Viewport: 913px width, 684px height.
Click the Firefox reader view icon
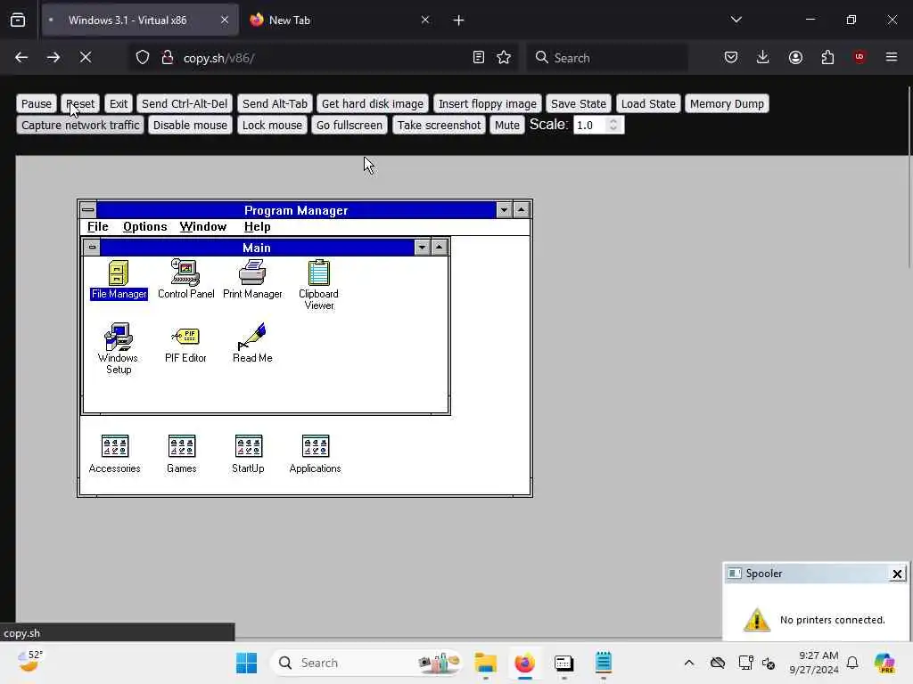click(478, 58)
